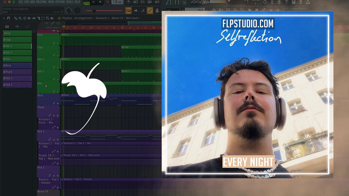
Task: Click the song position slider
Action: (104, 11)
